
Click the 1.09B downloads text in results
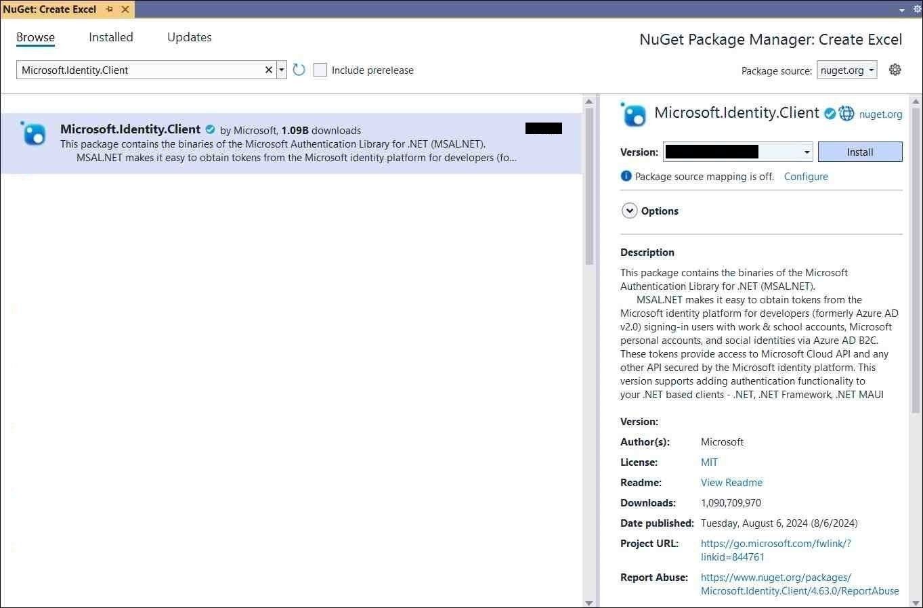[x=321, y=130]
